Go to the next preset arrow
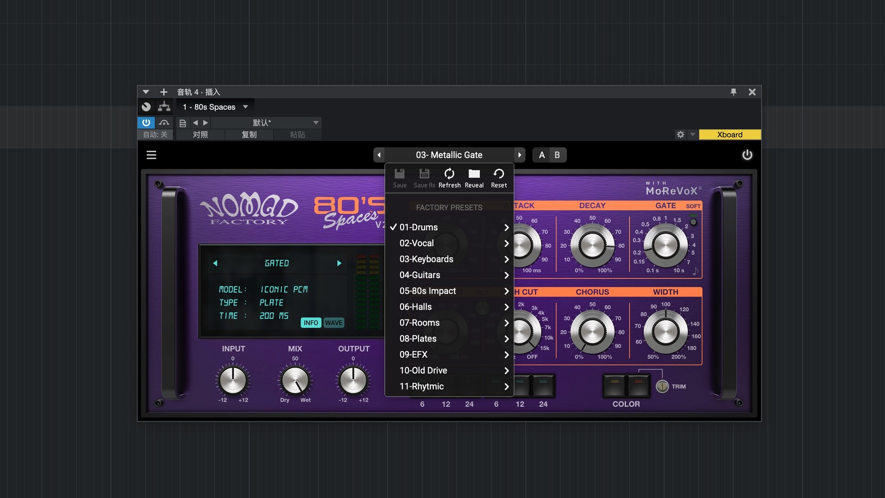 tap(519, 155)
